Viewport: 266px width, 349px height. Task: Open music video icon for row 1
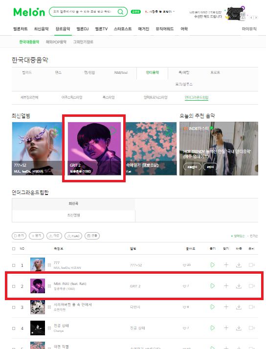251,265
